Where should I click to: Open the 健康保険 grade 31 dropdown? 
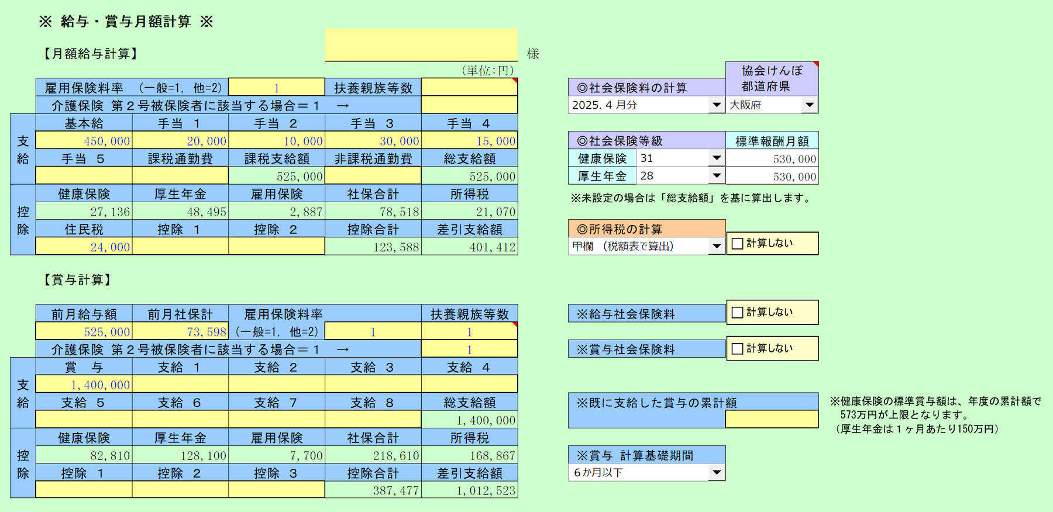[716, 158]
